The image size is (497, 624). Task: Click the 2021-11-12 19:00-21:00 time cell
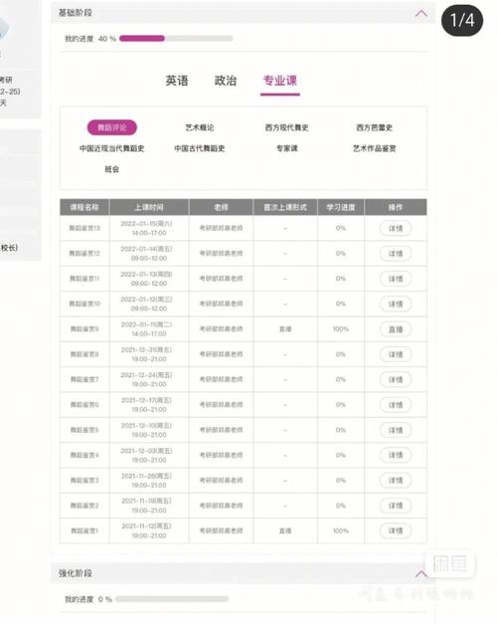pyautogui.click(x=149, y=530)
